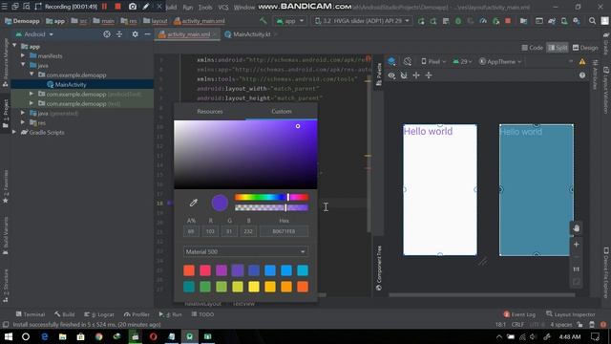Switch to Design view mode

(585, 48)
